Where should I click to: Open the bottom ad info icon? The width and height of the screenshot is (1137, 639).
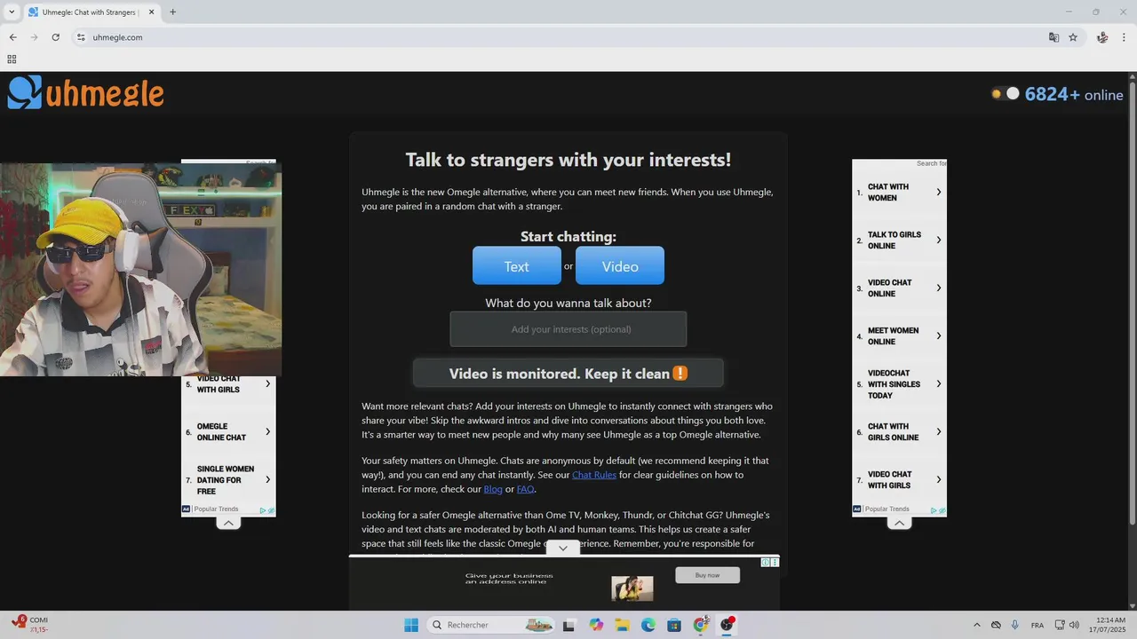(767, 563)
